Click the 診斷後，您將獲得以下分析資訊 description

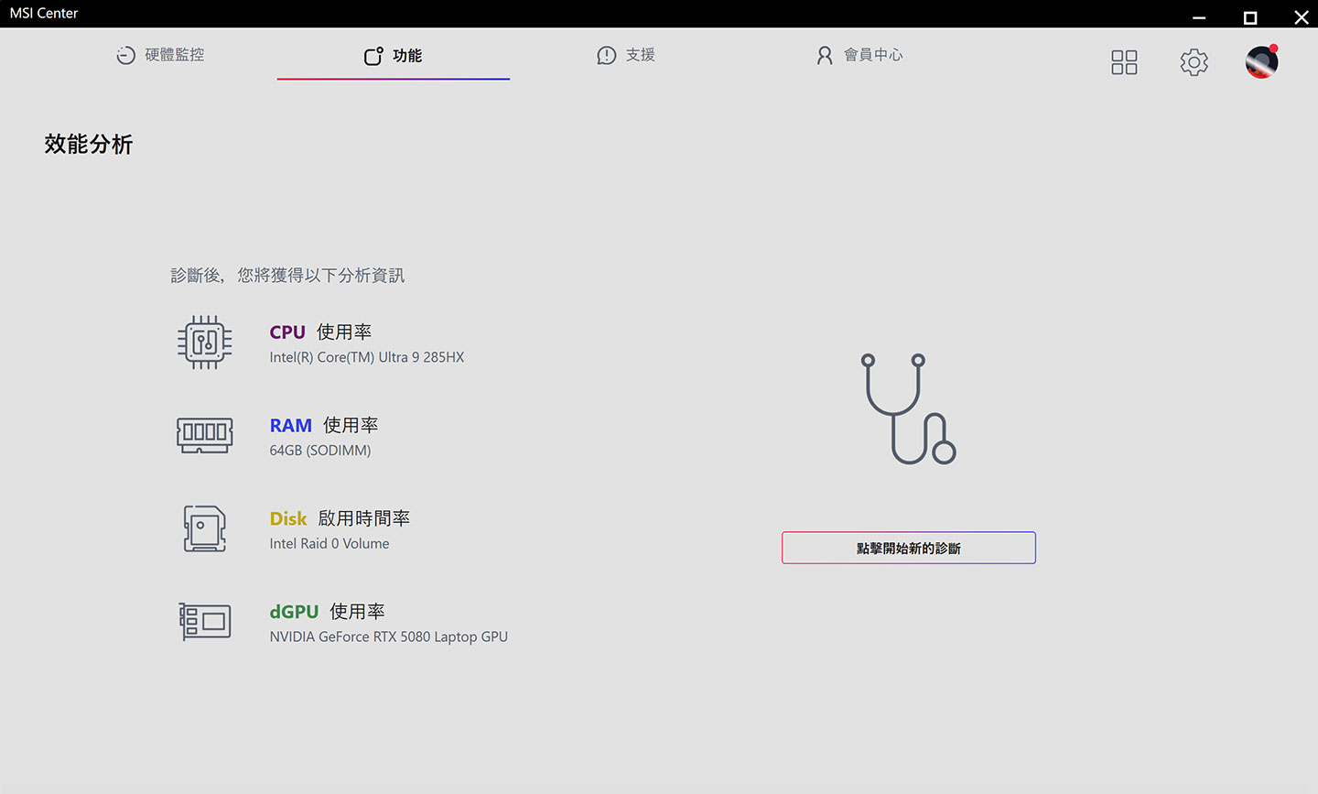(x=287, y=275)
